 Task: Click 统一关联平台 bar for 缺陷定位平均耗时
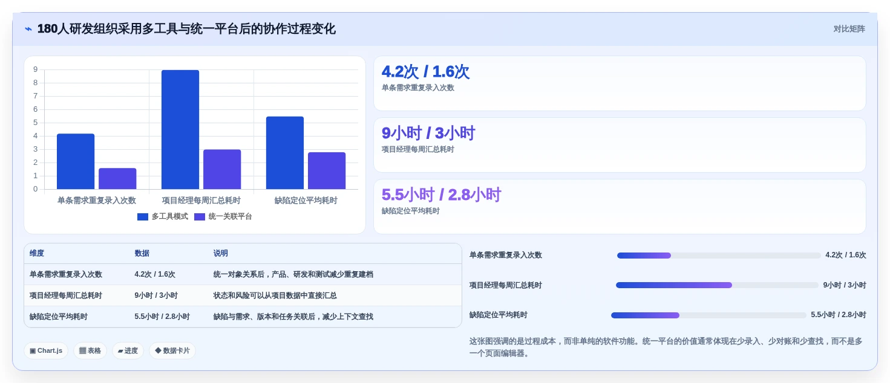tap(327, 170)
